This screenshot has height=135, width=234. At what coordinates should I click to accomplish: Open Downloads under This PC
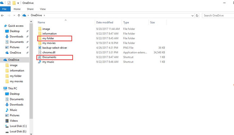(17, 104)
